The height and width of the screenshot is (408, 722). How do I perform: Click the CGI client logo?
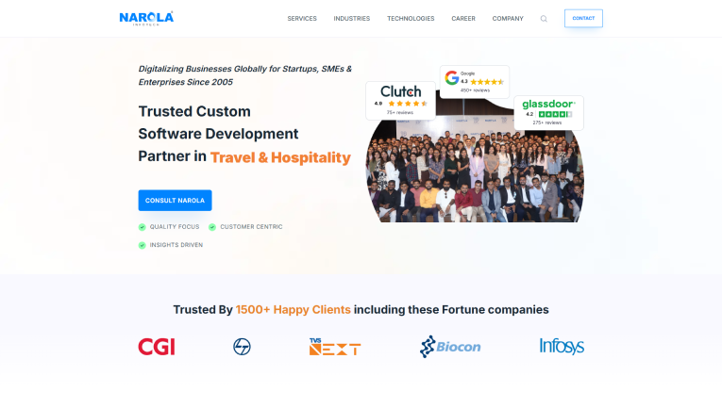tap(157, 347)
